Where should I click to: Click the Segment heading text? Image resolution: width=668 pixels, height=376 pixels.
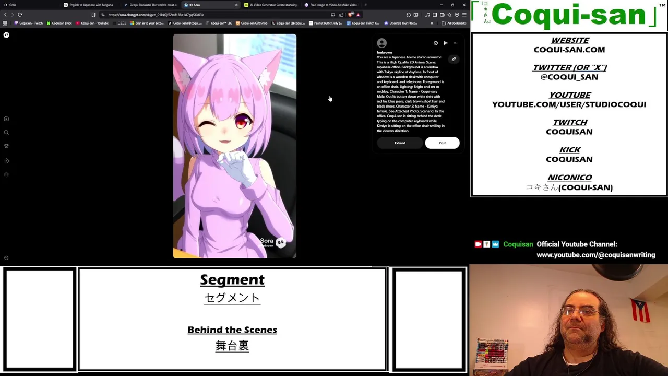click(x=232, y=280)
